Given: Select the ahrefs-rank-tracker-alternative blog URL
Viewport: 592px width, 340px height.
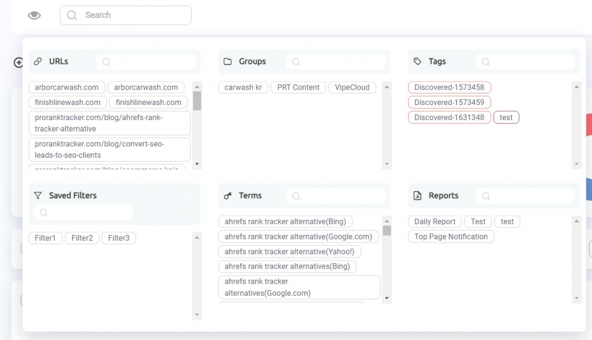Looking at the screenshot, I should coord(109,123).
